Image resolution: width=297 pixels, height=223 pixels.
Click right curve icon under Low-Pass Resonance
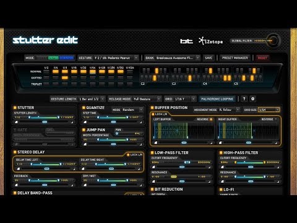(210, 181)
